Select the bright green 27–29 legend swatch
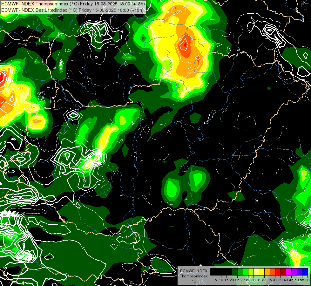 pyautogui.click(x=246, y=272)
